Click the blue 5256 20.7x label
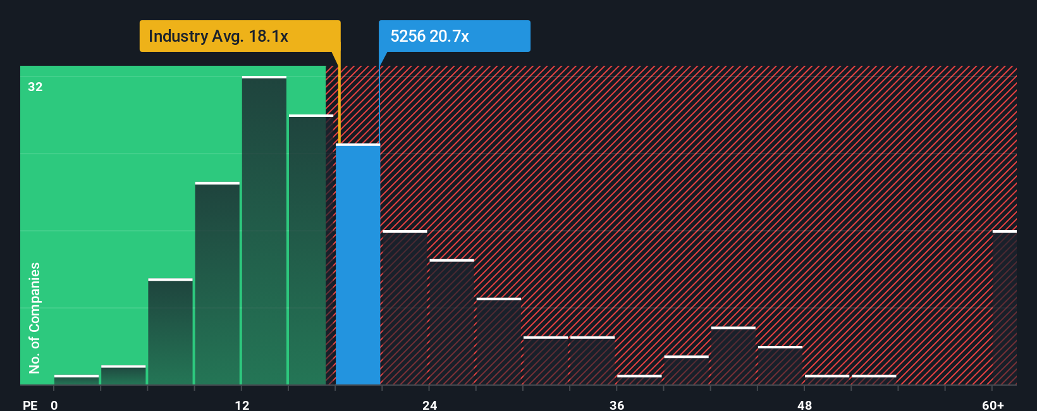1037x411 pixels. 454,36
